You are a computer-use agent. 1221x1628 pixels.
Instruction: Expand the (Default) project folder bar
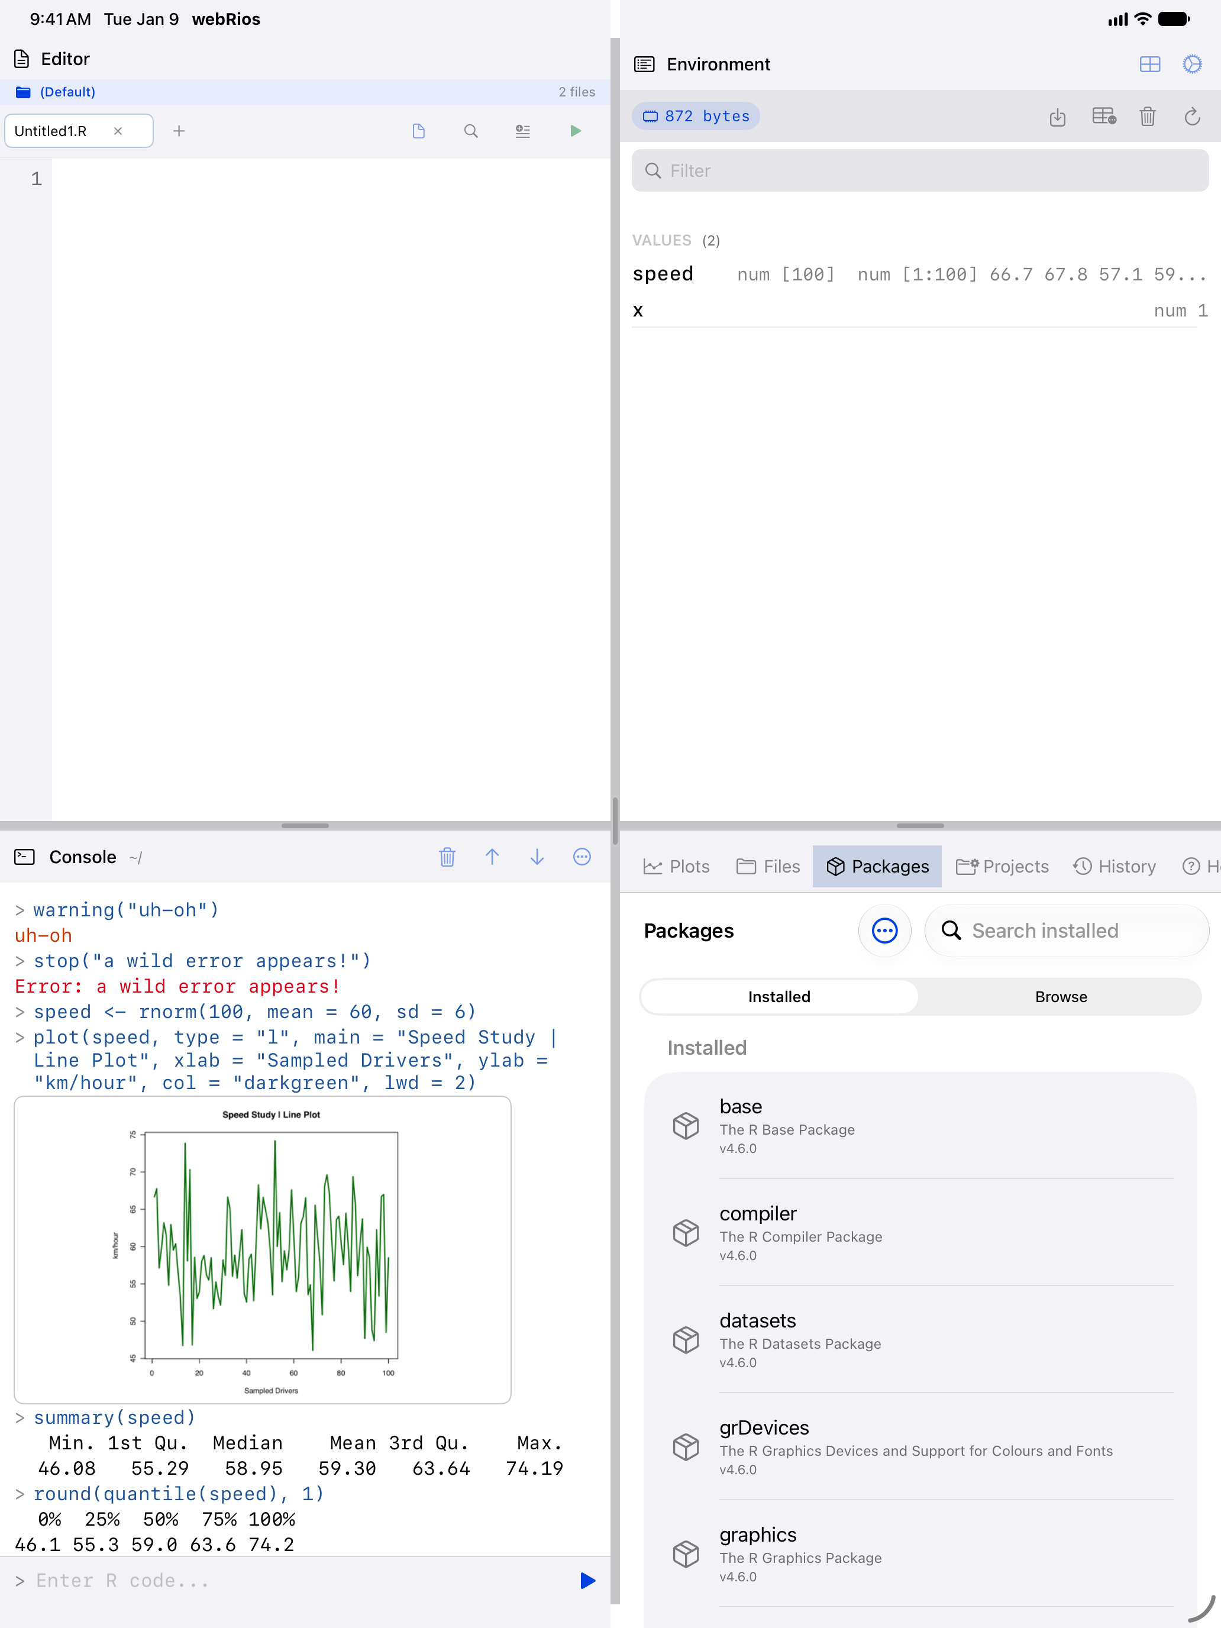(x=305, y=92)
